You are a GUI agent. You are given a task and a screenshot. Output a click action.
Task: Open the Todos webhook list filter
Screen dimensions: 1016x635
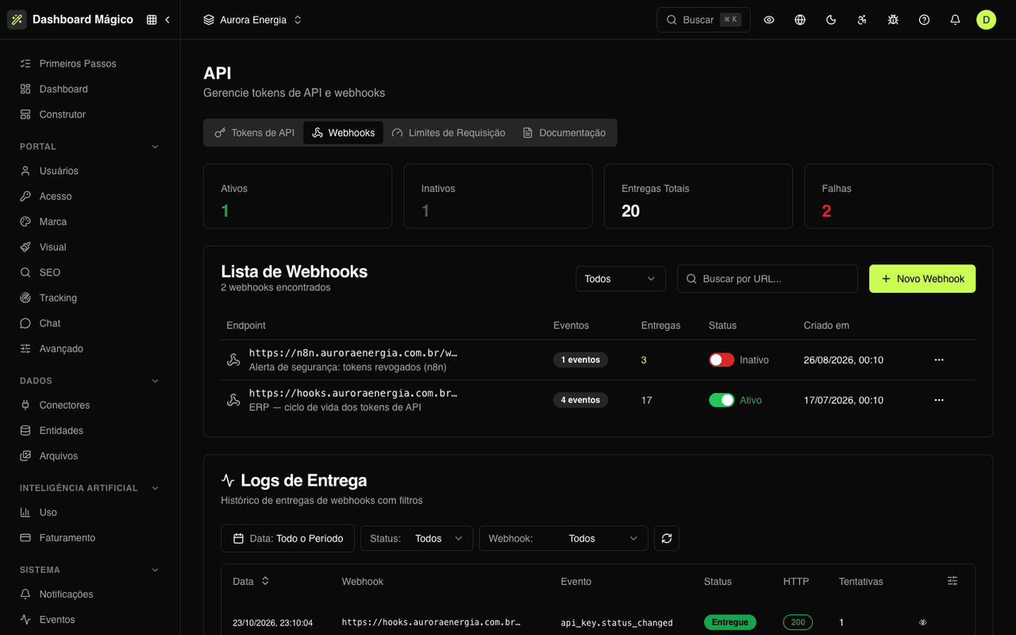(621, 279)
